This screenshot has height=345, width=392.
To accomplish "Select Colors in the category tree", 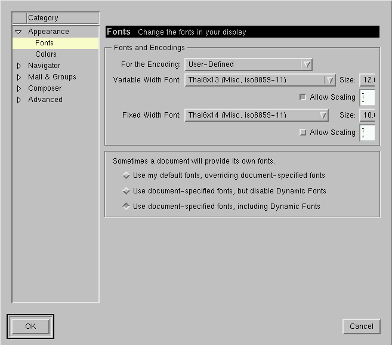I will (46, 54).
